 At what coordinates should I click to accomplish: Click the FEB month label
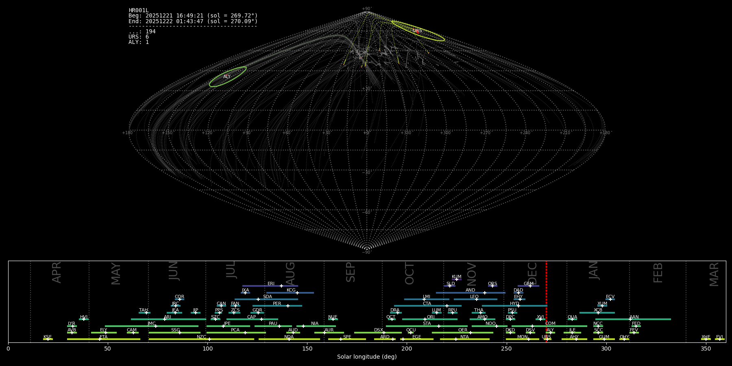[x=658, y=272]
